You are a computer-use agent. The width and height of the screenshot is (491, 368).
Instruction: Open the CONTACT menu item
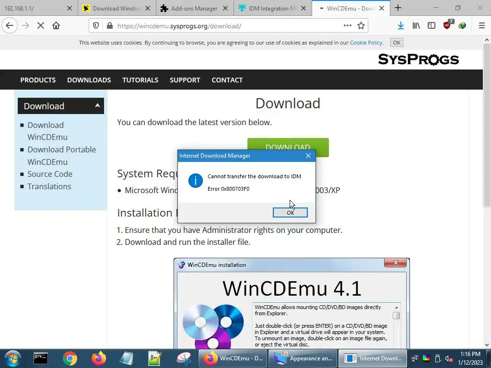227,80
